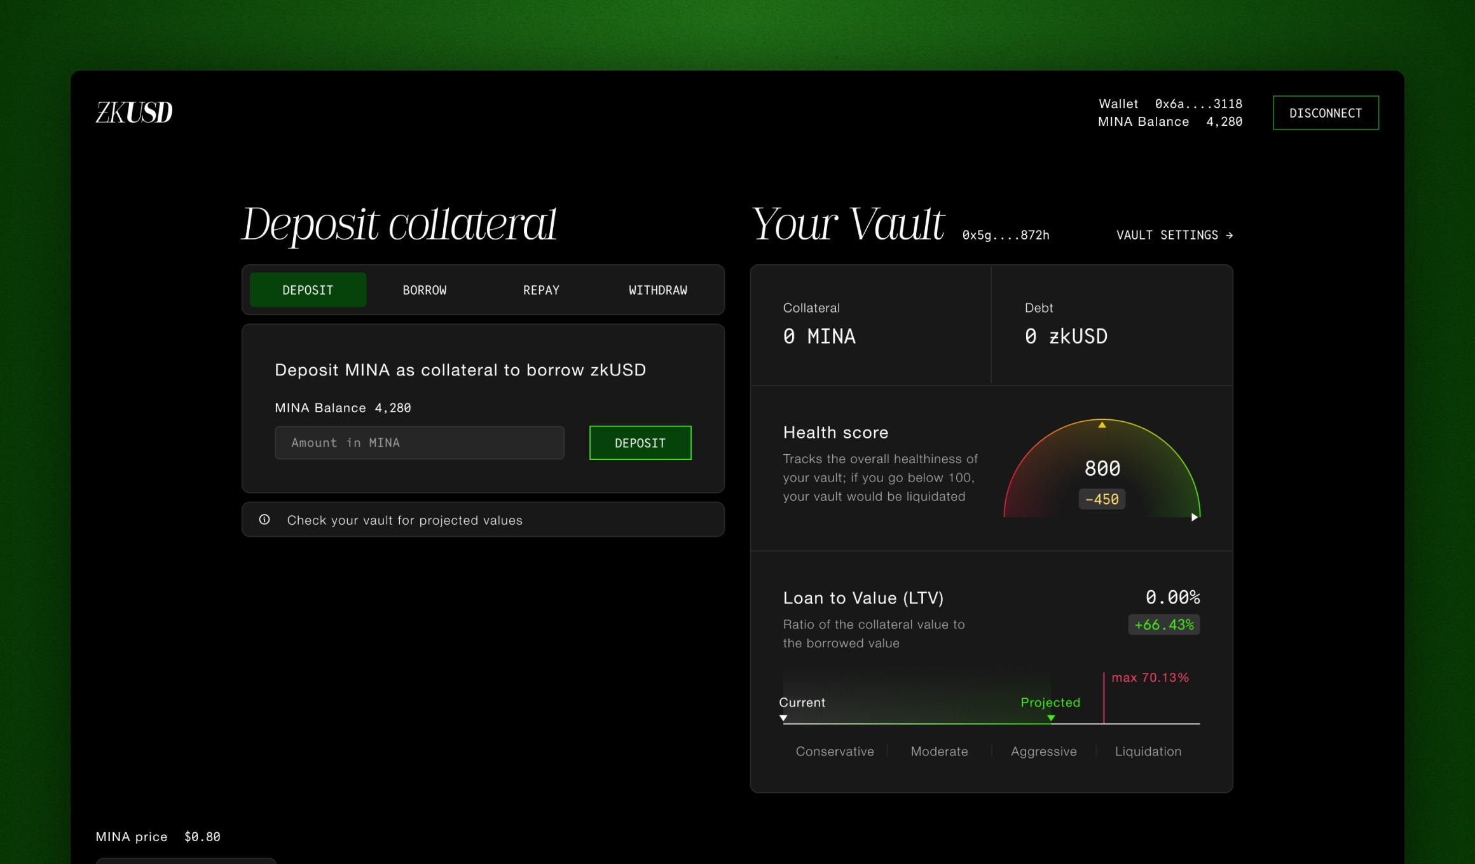Click the Moderate risk label

[939, 752]
